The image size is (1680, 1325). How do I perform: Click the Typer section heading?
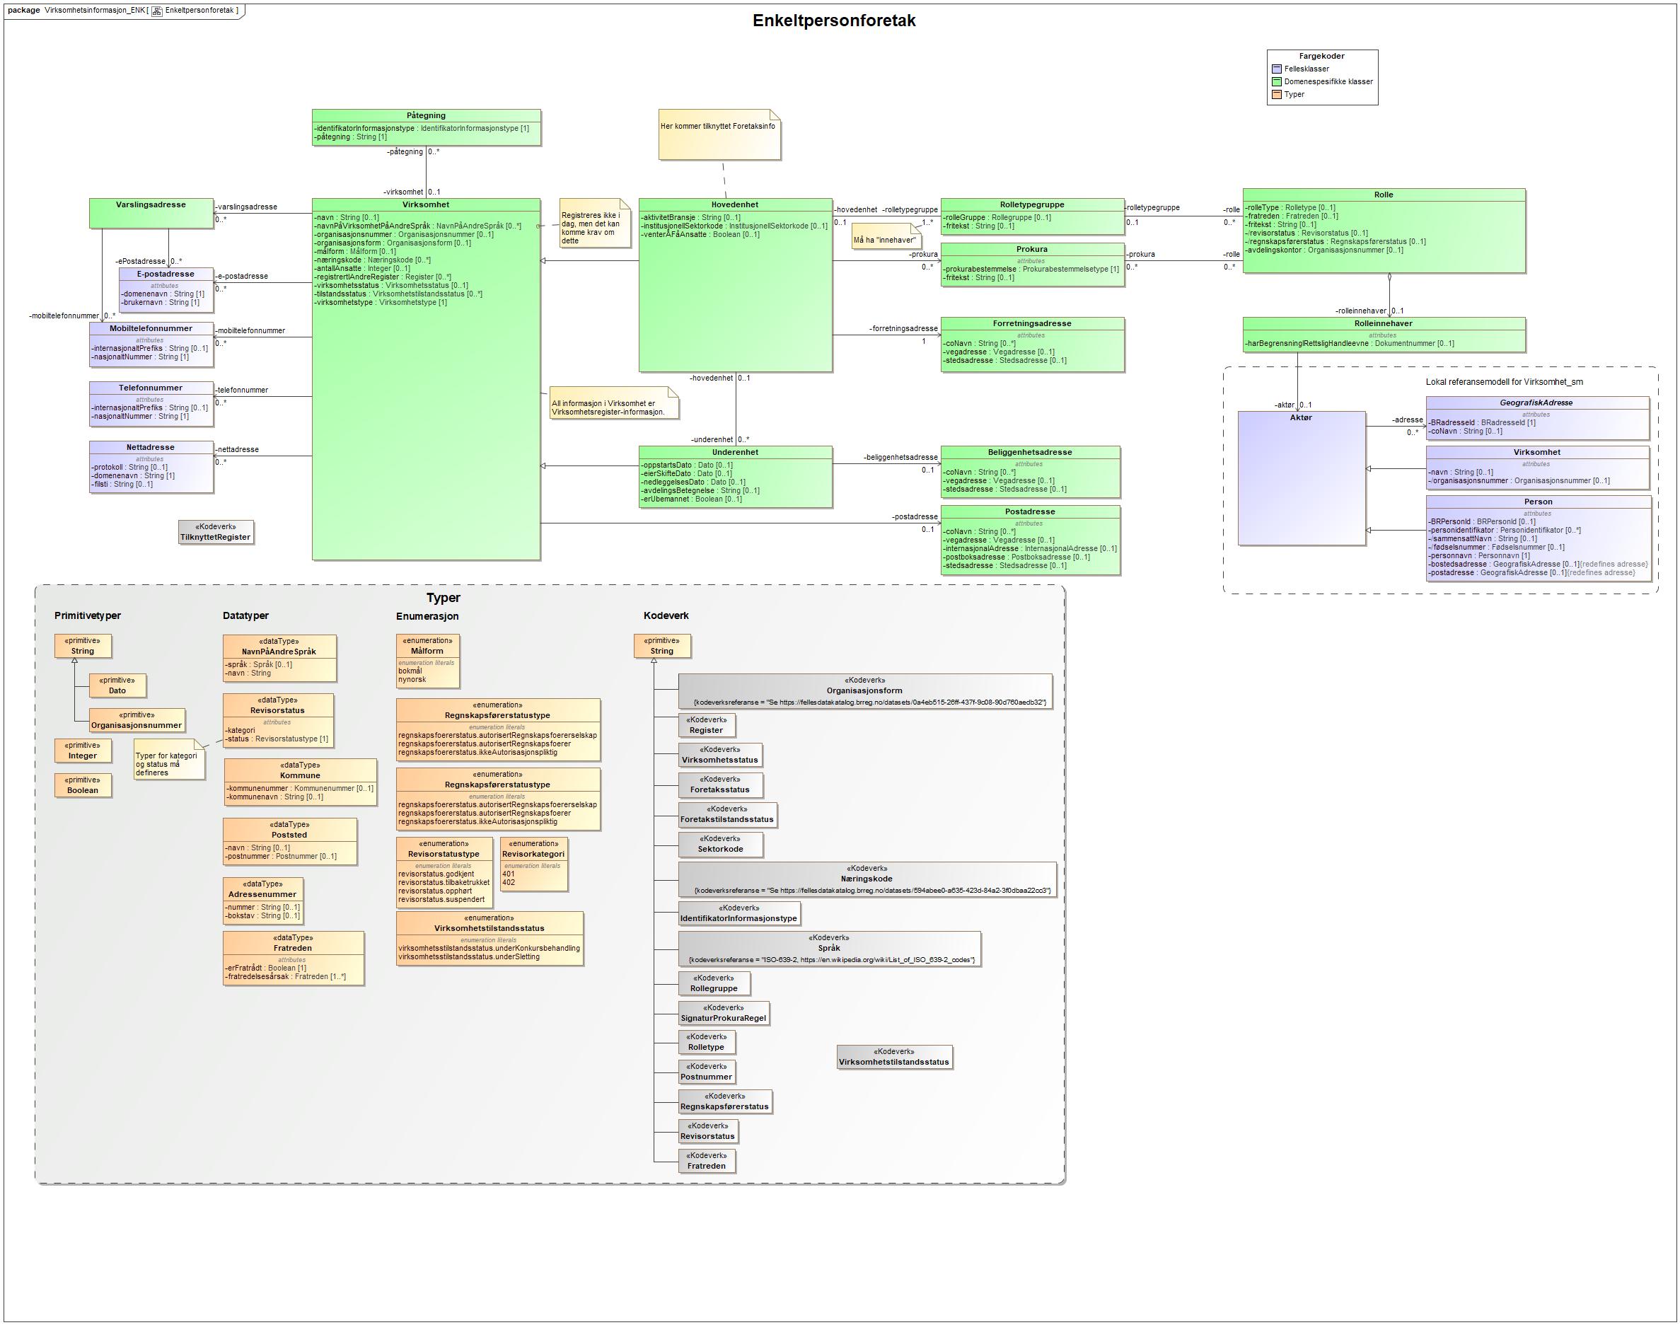click(x=443, y=597)
